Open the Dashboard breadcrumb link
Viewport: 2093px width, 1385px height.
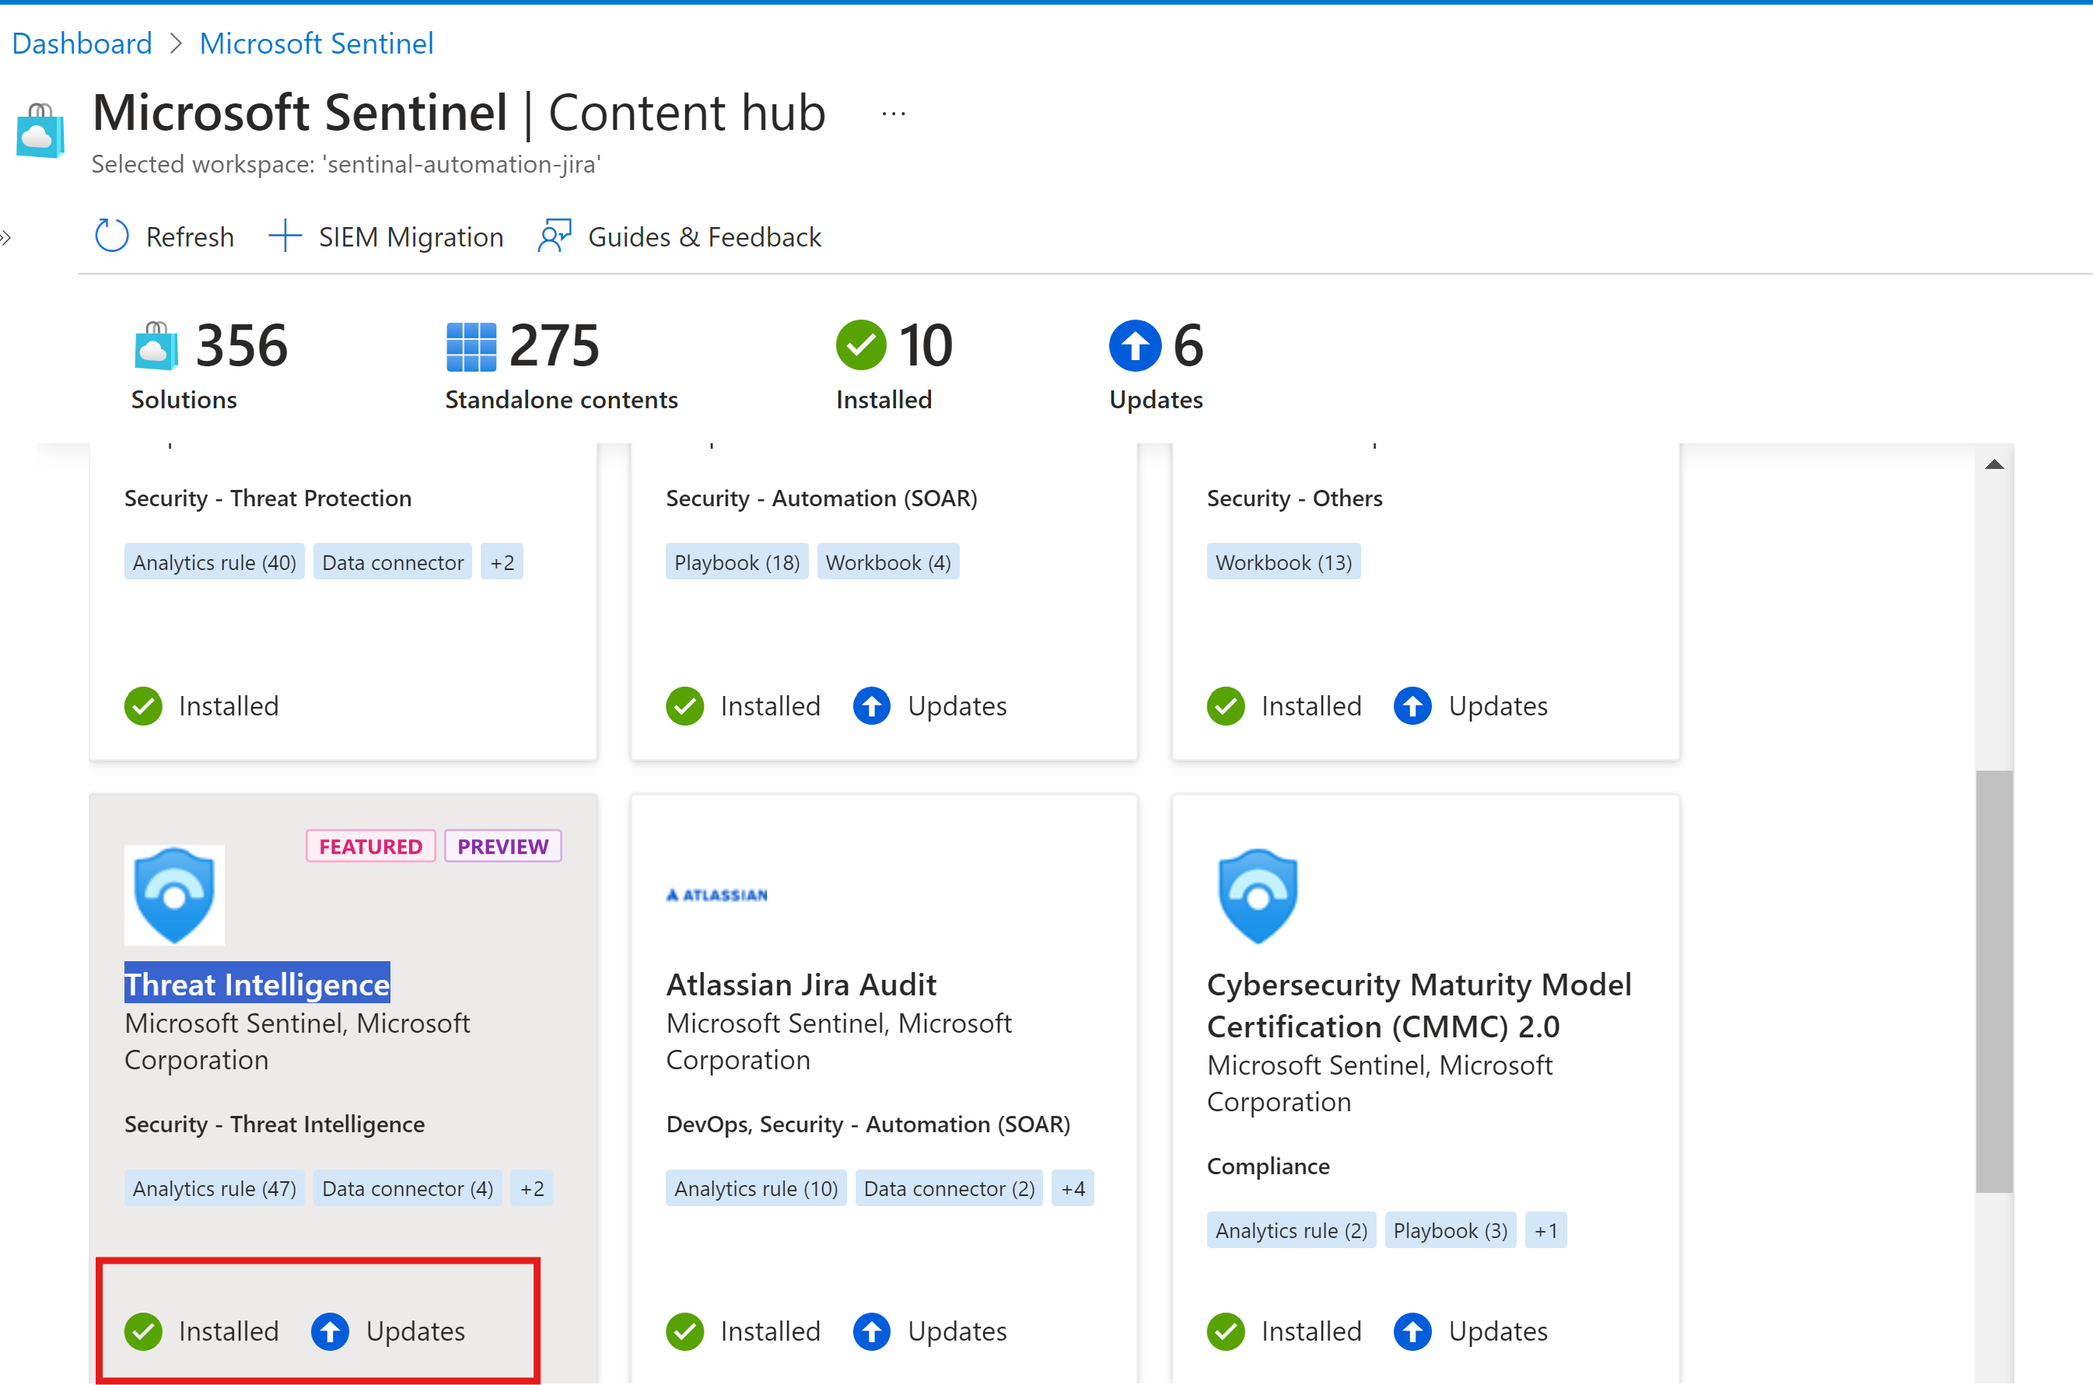point(82,44)
